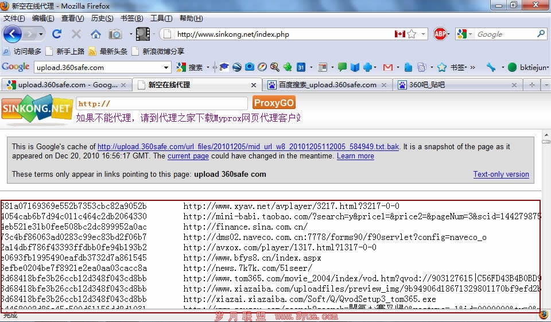Click the compass icon in Google toolbar

(x=262, y=67)
